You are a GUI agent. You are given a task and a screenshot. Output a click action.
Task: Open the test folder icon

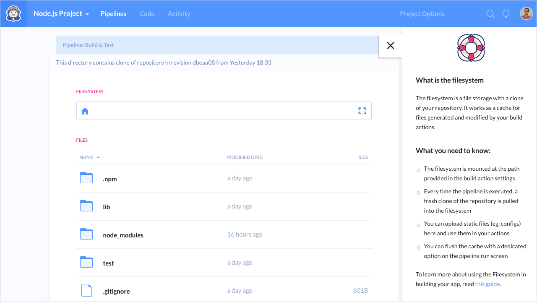pyautogui.click(x=86, y=262)
